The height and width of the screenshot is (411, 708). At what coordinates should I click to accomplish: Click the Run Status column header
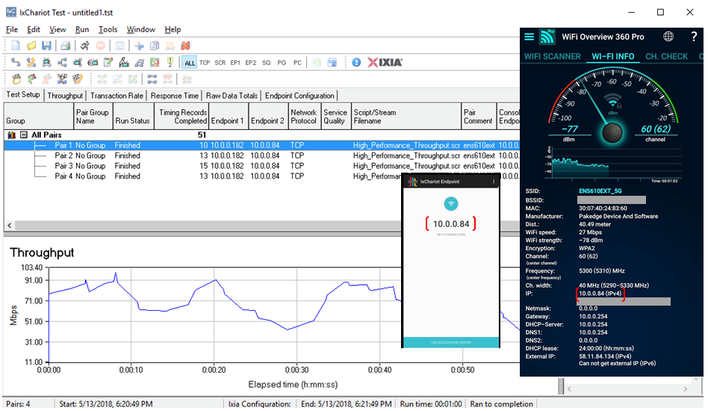(133, 117)
